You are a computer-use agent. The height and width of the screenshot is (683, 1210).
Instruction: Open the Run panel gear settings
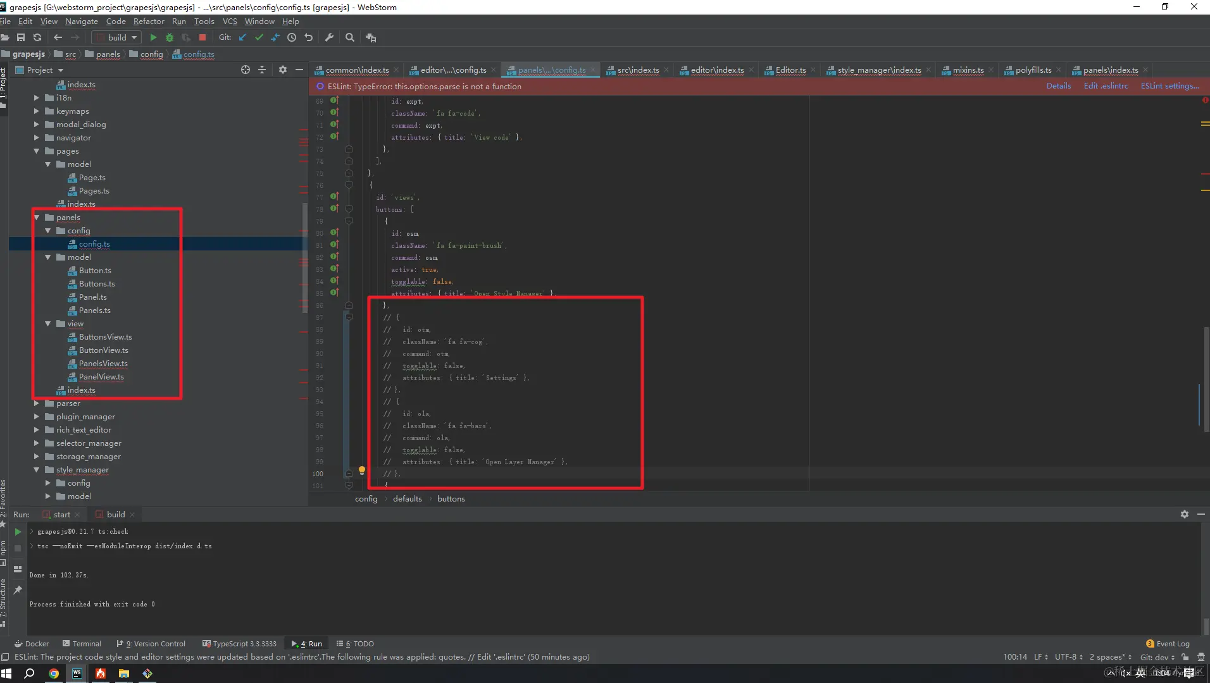click(x=1185, y=515)
